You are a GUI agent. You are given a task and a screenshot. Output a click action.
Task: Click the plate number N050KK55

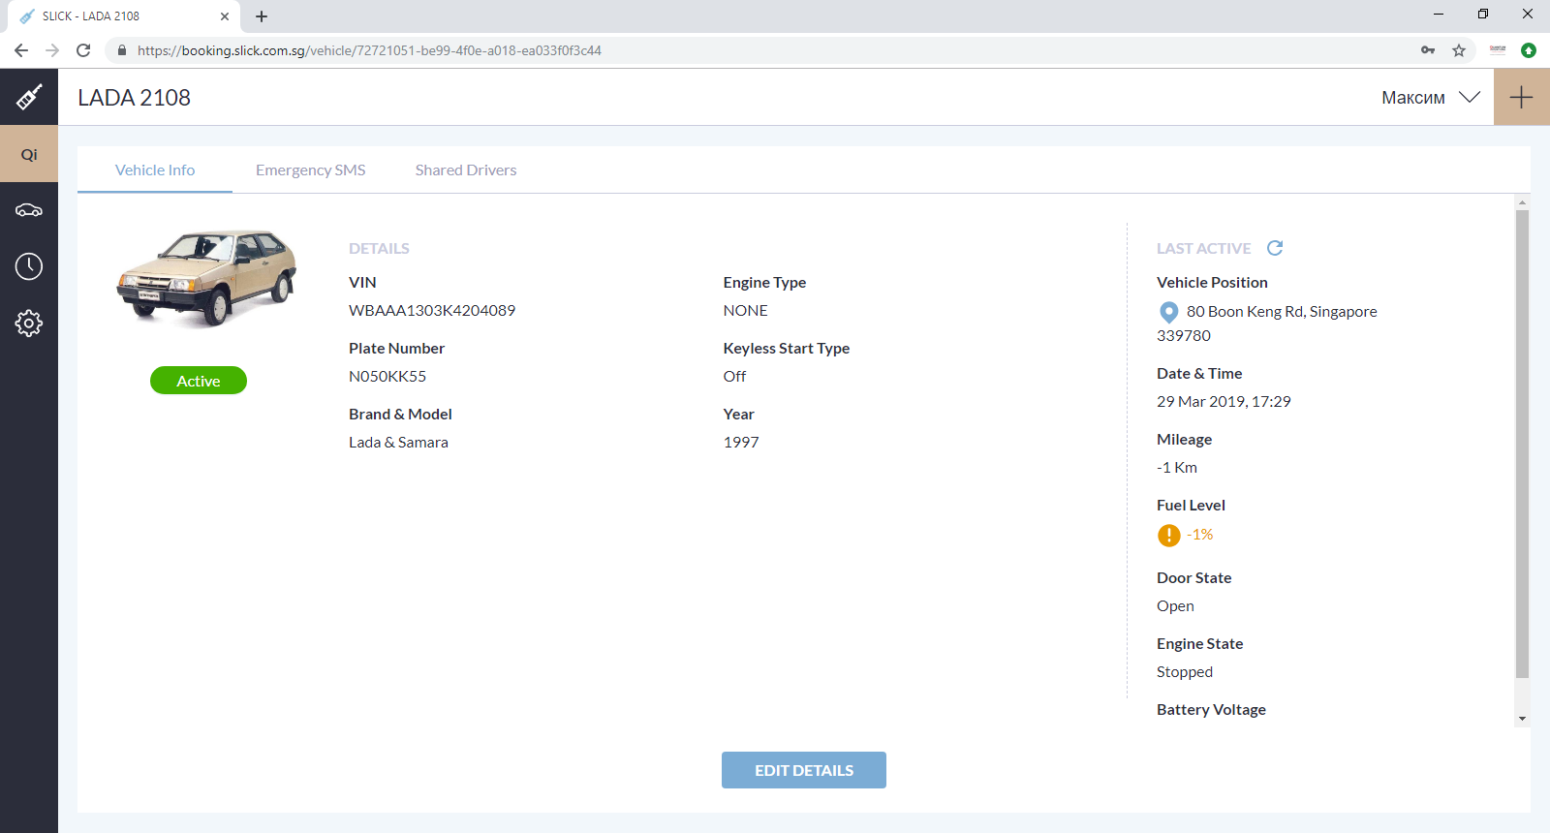click(387, 376)
